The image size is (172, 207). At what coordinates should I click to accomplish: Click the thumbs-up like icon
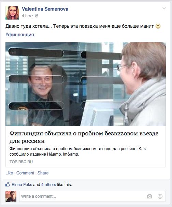point(8,184)
